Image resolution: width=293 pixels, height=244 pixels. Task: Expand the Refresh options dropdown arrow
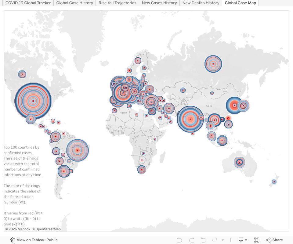click(223, 240)
